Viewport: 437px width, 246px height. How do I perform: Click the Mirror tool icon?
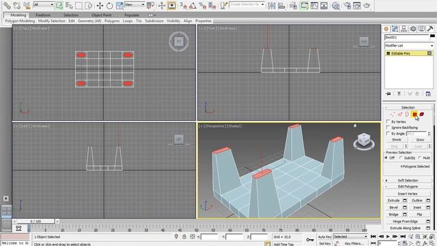point(272,5)
